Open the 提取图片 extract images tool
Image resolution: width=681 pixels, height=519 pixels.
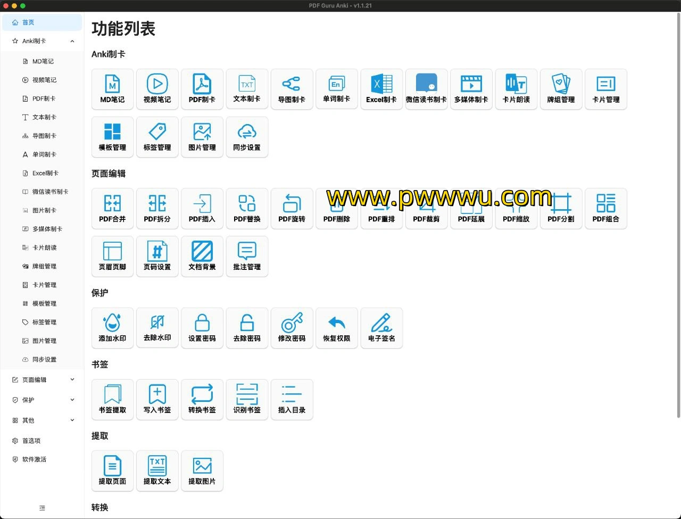point(202,471)
